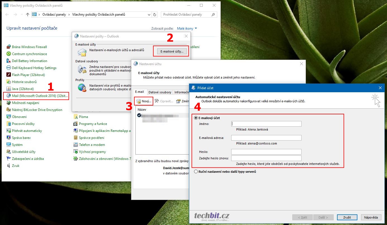Click the refresh icon in address bar
The height and width of the screenshot is (225, 387).
point(155,15)
